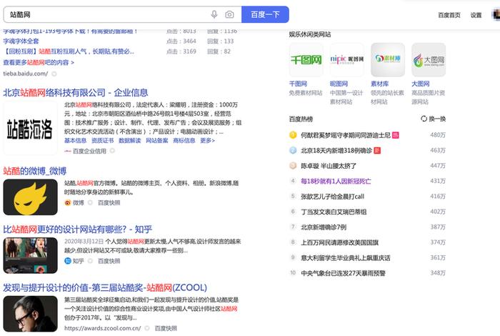This screenshot has width=500, height=336.
Task: Open 百度首页 link in header
Action: (x=449, y=15)
